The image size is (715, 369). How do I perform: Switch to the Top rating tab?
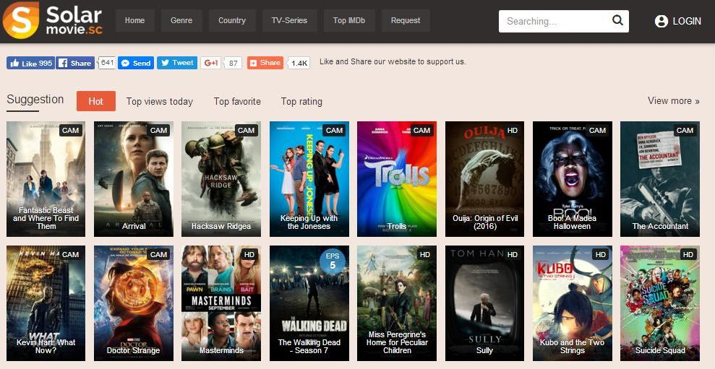tap(301, 101)
